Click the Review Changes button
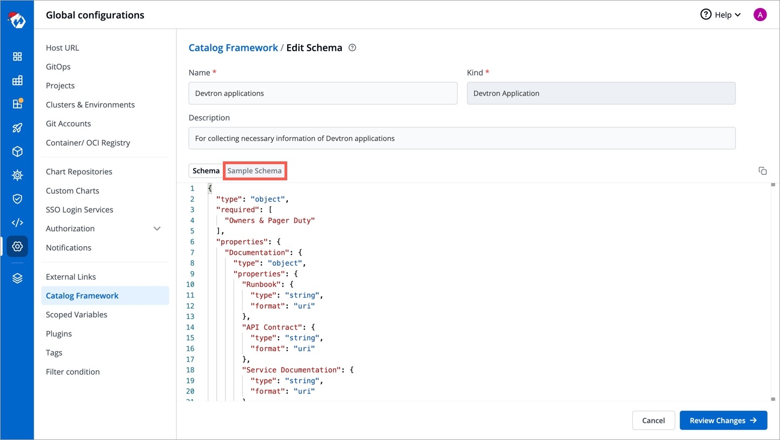780x440 pixels. point(723,421)
